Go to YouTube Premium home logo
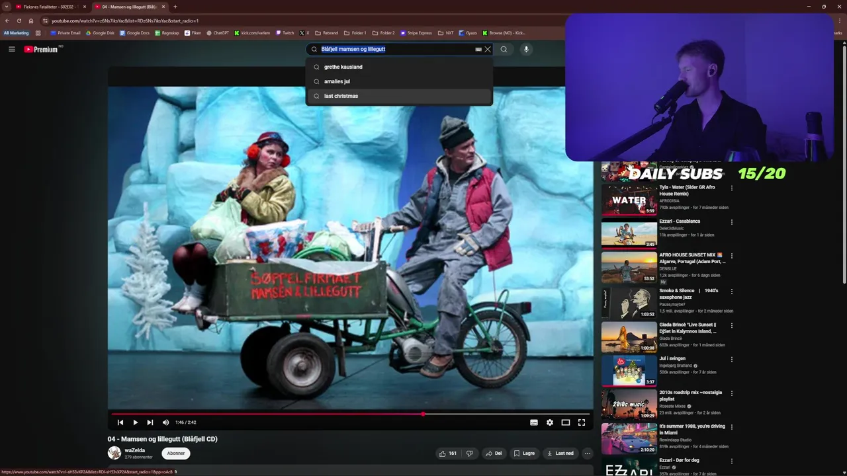Viewport: 847px width, 476px height. pos(41,49)
